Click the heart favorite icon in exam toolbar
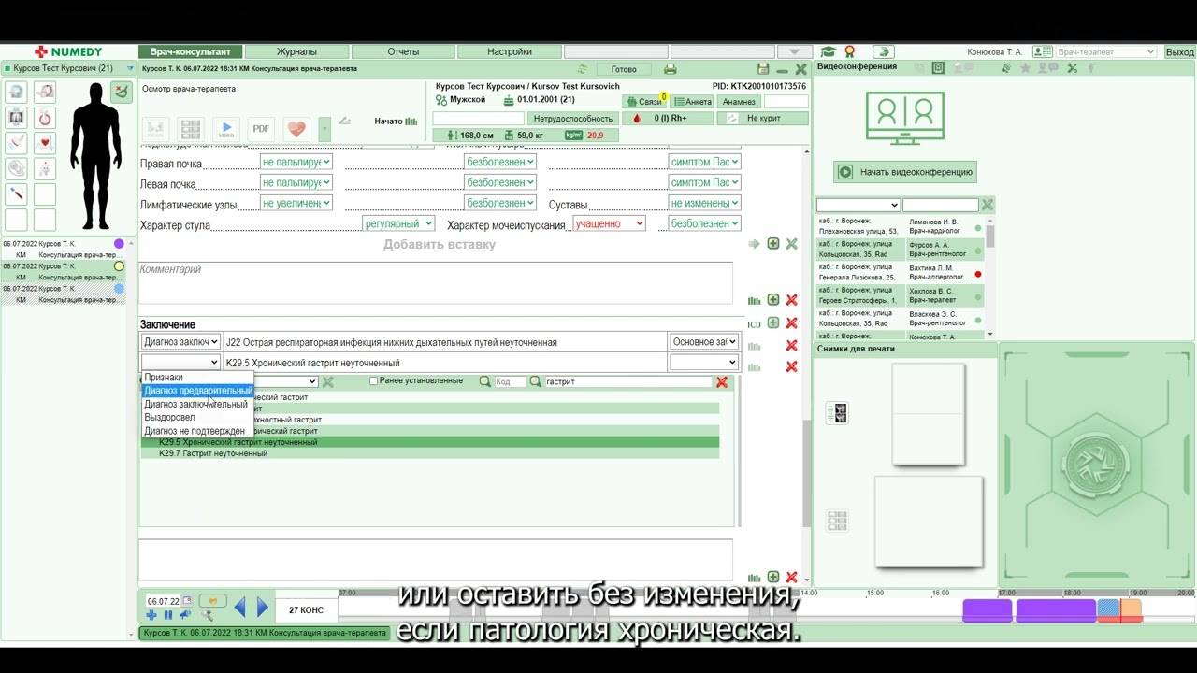The width and height of the screenshot is (1197, 673). click(x=296, y=129)
